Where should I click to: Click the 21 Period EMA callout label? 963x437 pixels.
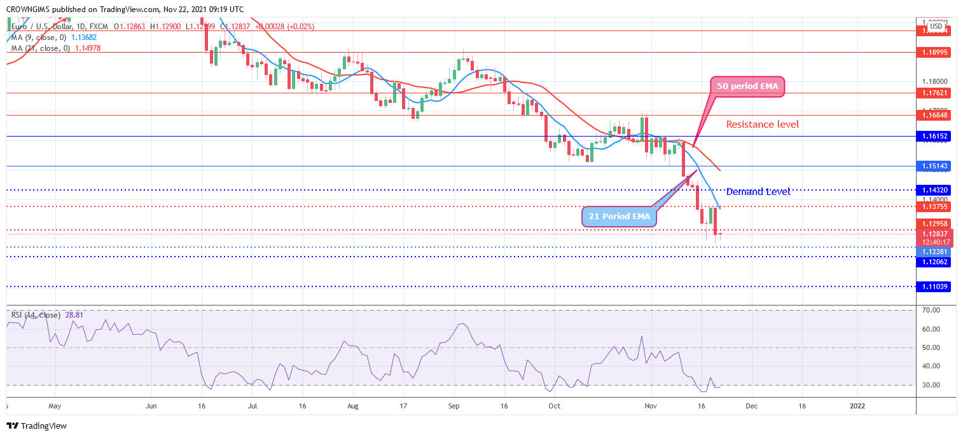[x=620, y=217]
